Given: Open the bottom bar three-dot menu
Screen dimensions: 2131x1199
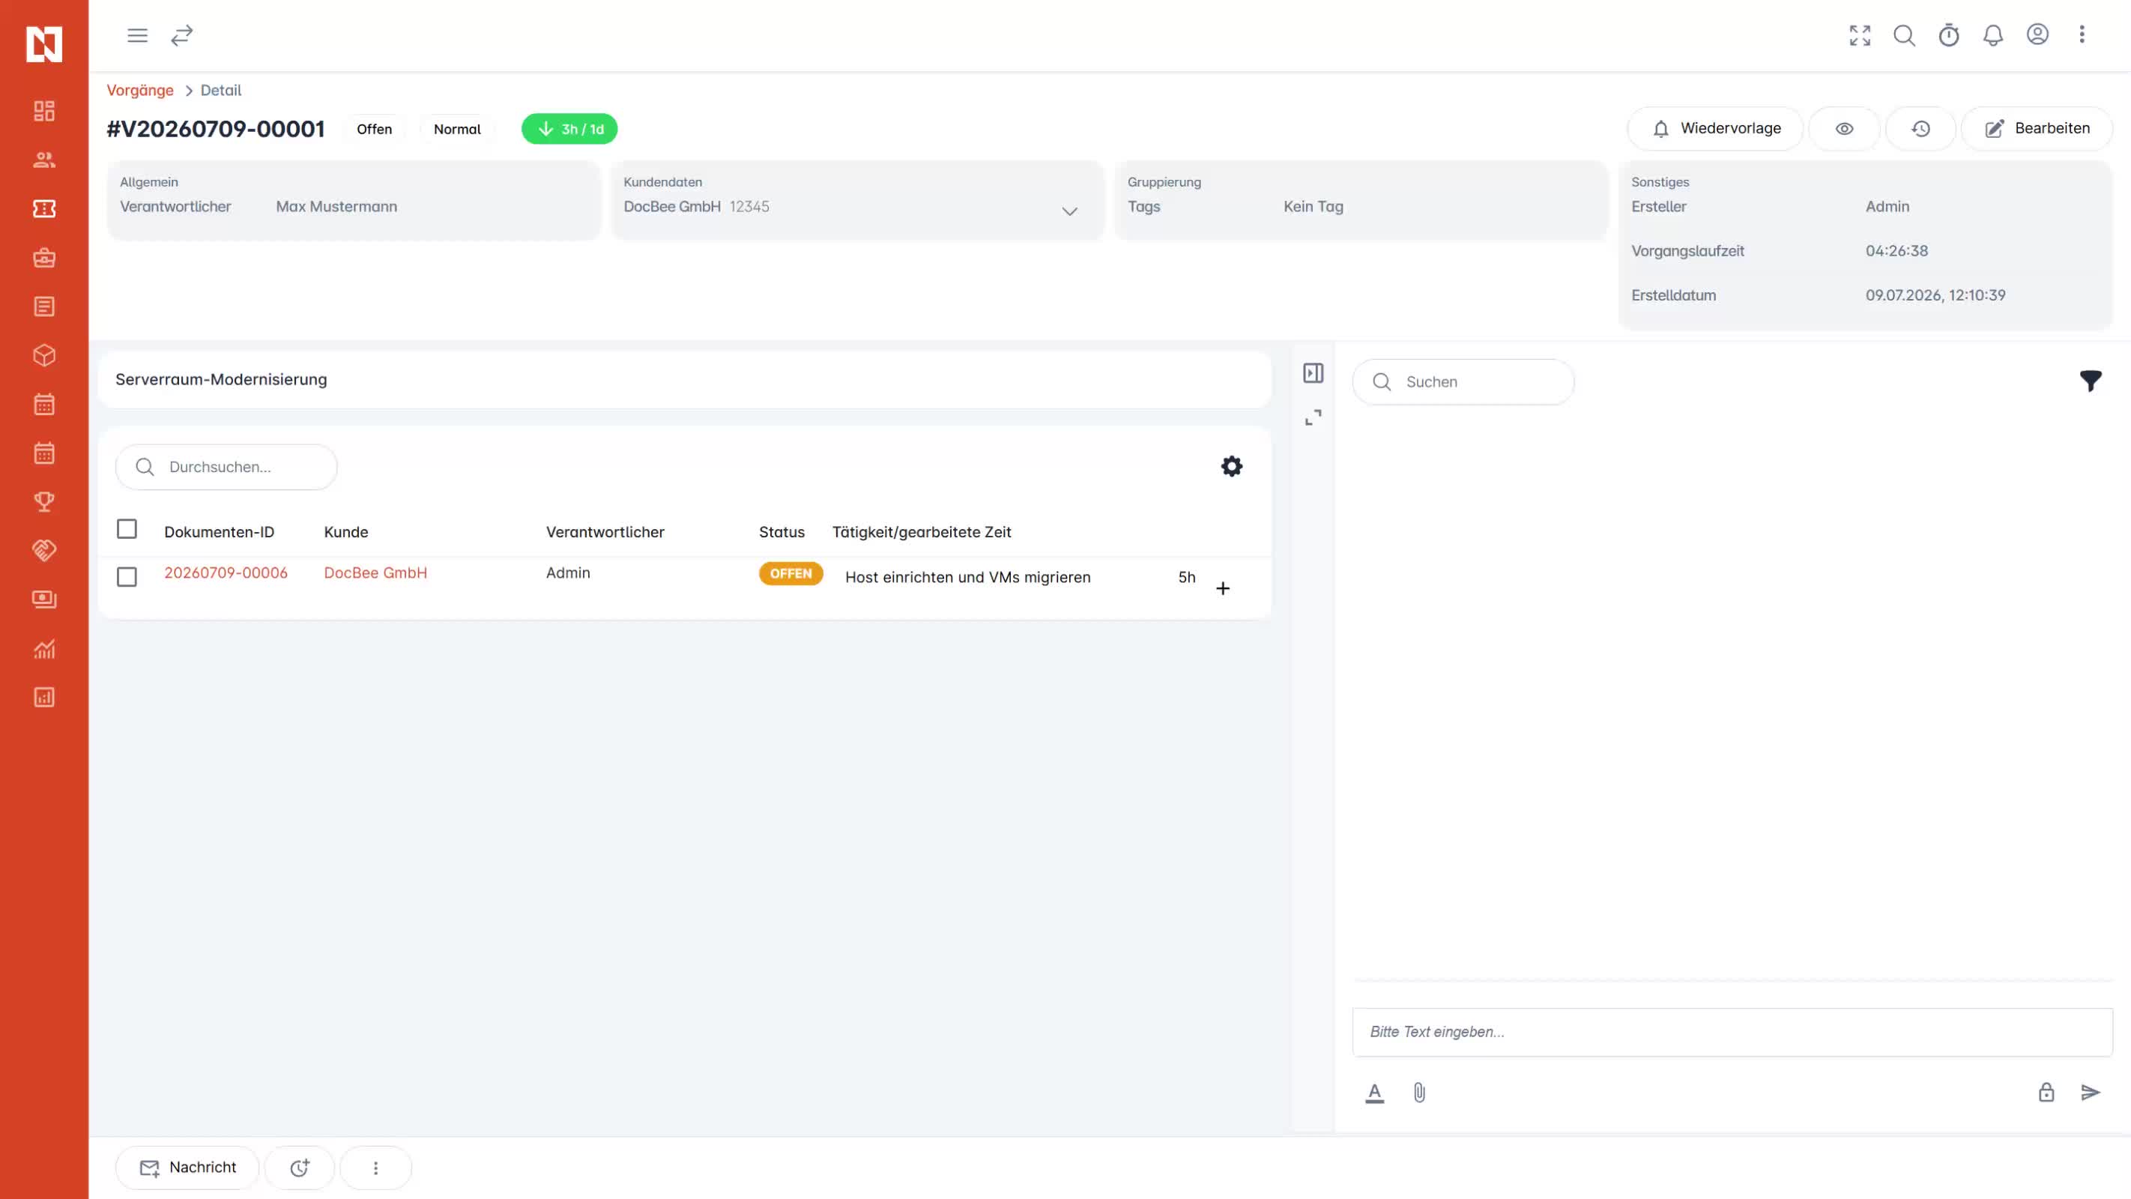Looking at the screenshot, I should (375, 1168).
